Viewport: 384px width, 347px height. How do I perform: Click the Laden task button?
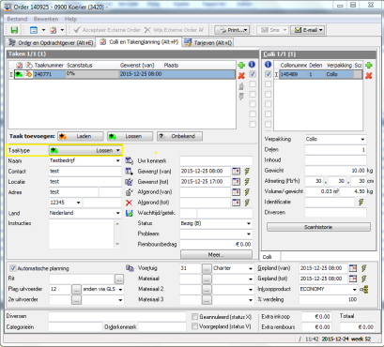[81, 136]
